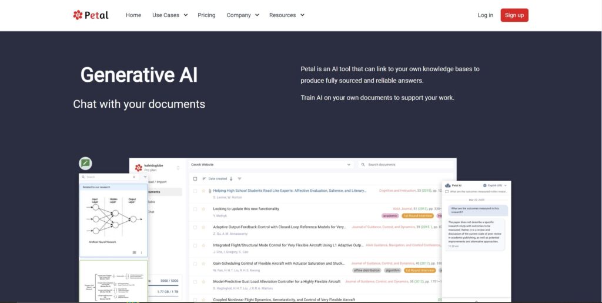Viewport: 602px width, 303px height.
Task: Open the Pricing page from navigation
Action: [206, 15]
